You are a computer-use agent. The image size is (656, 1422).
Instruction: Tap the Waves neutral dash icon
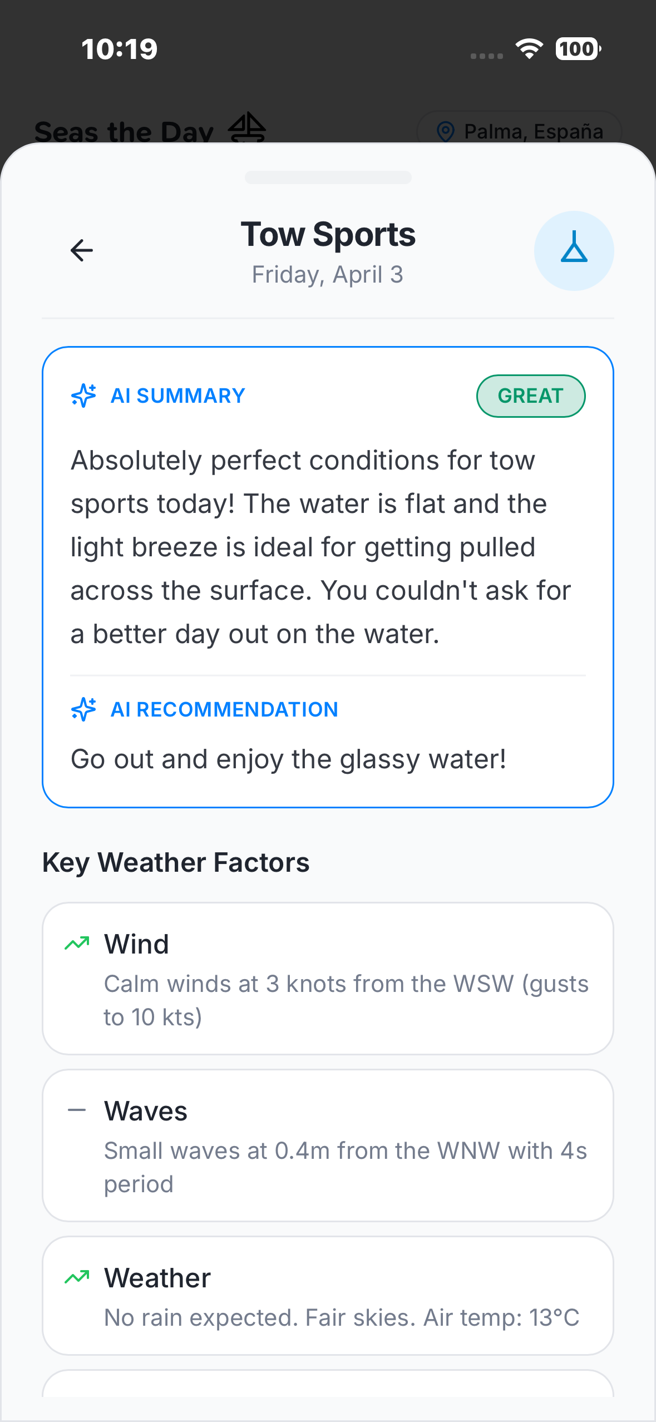click(x=77, y=1110)
